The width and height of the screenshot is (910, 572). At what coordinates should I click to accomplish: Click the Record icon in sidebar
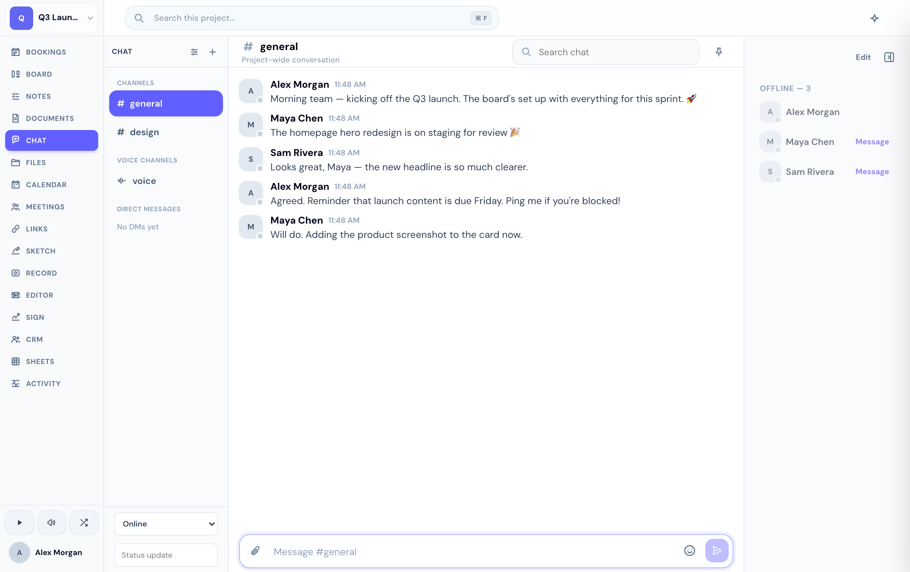[16, 273]
